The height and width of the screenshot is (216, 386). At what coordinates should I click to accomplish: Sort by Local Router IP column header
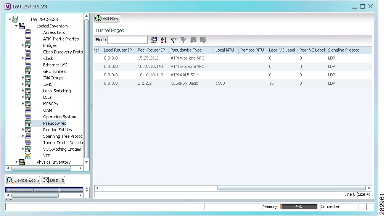pos(119,50)
